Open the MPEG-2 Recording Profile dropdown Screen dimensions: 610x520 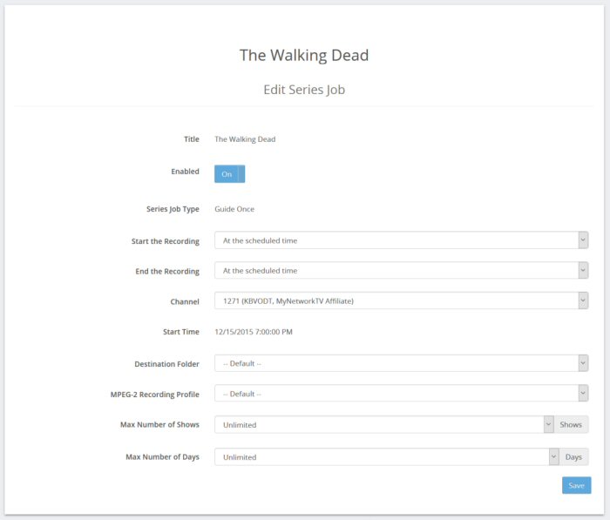(x=401, y=394)
